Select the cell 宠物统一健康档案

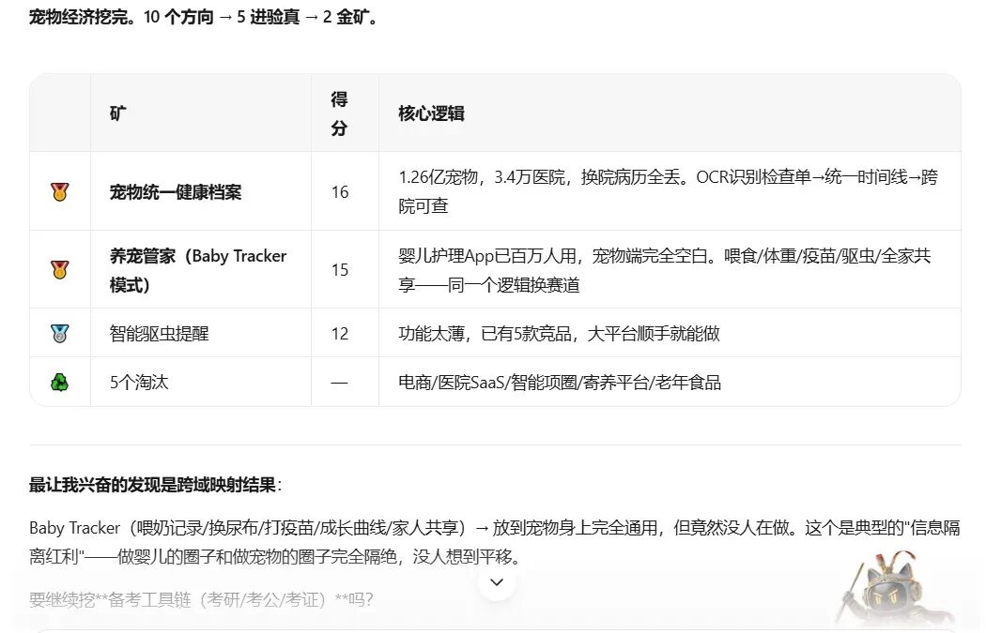point(201,191)
